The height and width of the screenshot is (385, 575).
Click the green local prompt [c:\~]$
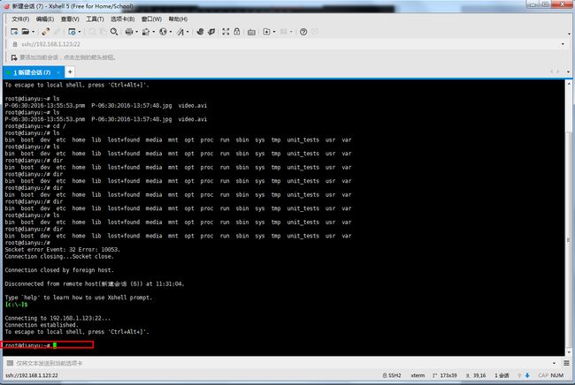16,305
